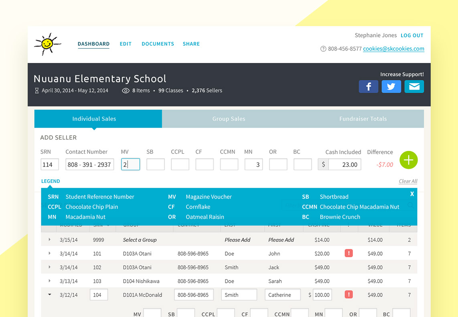Viewport: 458px width, 317px height.
Task: Focus the MN quantity field in Add Seller
Action: (253, 164)
